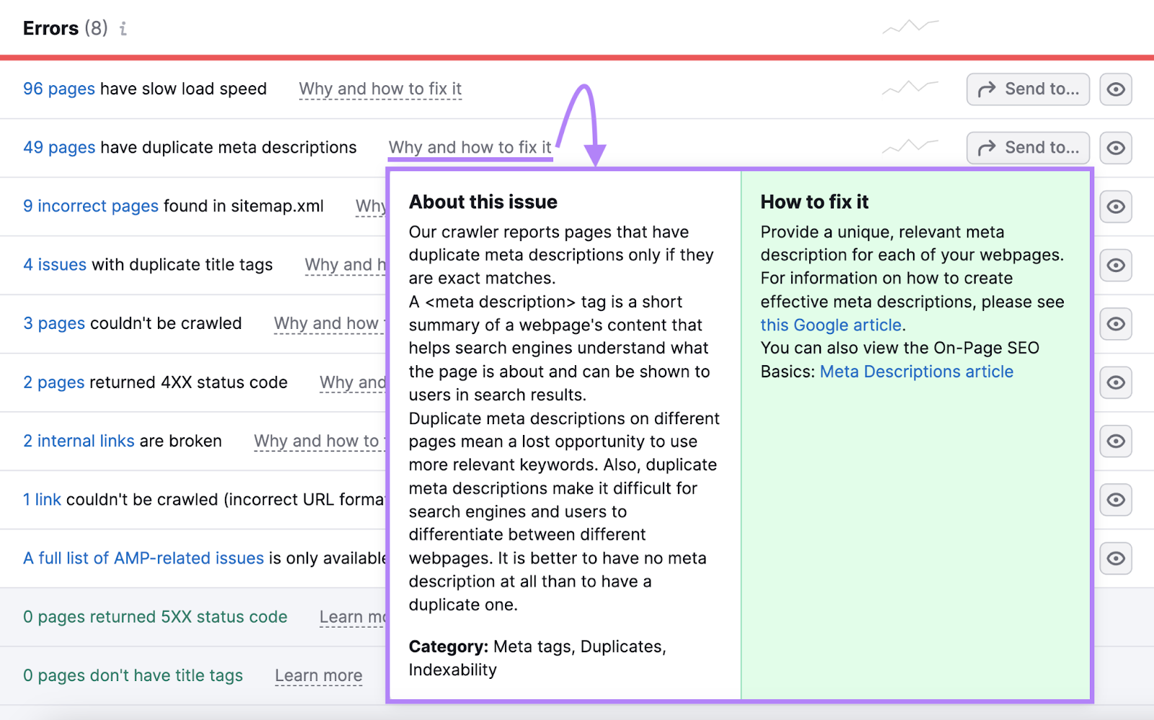This screenshot has height=720, width=1154.
Task: Open Send to menu for duplicate meta descriptions
Action: 1027,148
